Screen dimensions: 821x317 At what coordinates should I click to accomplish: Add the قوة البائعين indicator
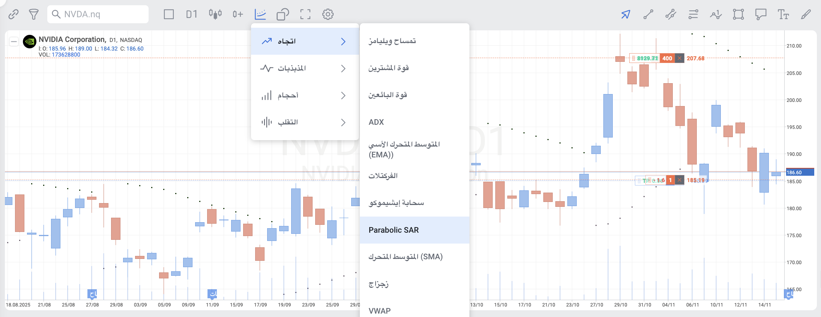tap(415, 95)
